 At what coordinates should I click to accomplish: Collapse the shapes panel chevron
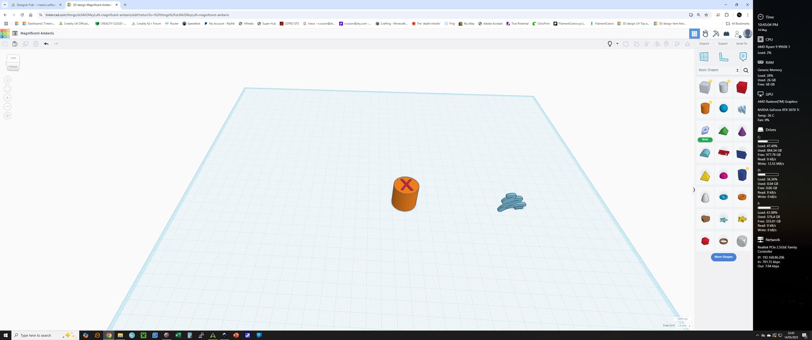pyautogui.click(x=694, y=190)
